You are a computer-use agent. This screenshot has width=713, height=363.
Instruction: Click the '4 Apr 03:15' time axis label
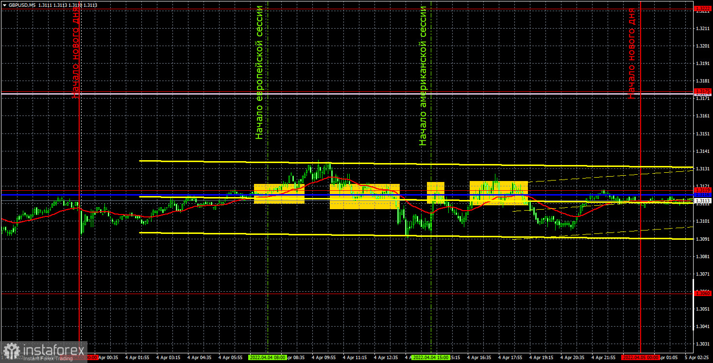click(x=170, y=357)
